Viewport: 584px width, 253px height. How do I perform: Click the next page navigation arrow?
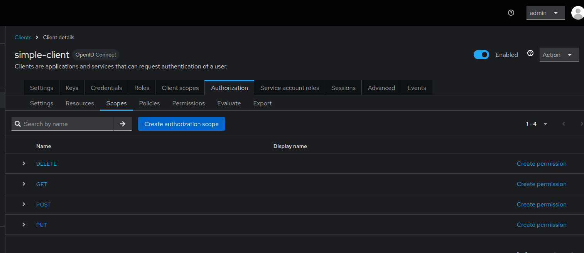pyautogui.click(x=582, y=124)
